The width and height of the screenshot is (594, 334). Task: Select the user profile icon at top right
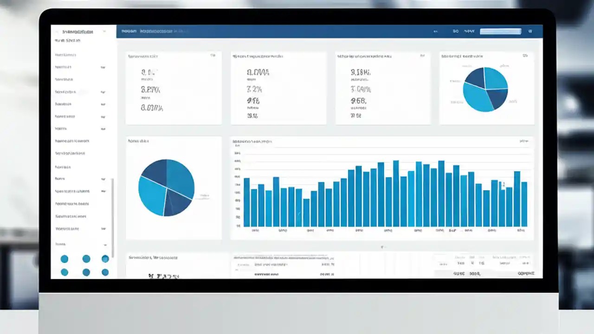[530, 31]
